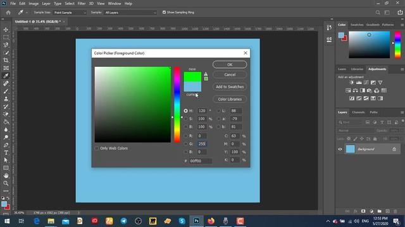Image resolution: width=405 pixels, height=227 pixels.
Task: Open the search icon at top right
Action: pos(378,13)
